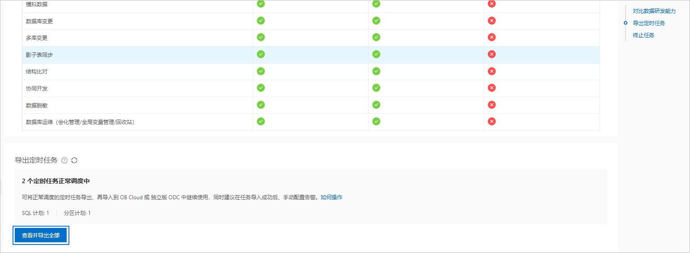Select the 影子表同步 row label
Viewport: 690px width, 253px height.
coord(39,55)
